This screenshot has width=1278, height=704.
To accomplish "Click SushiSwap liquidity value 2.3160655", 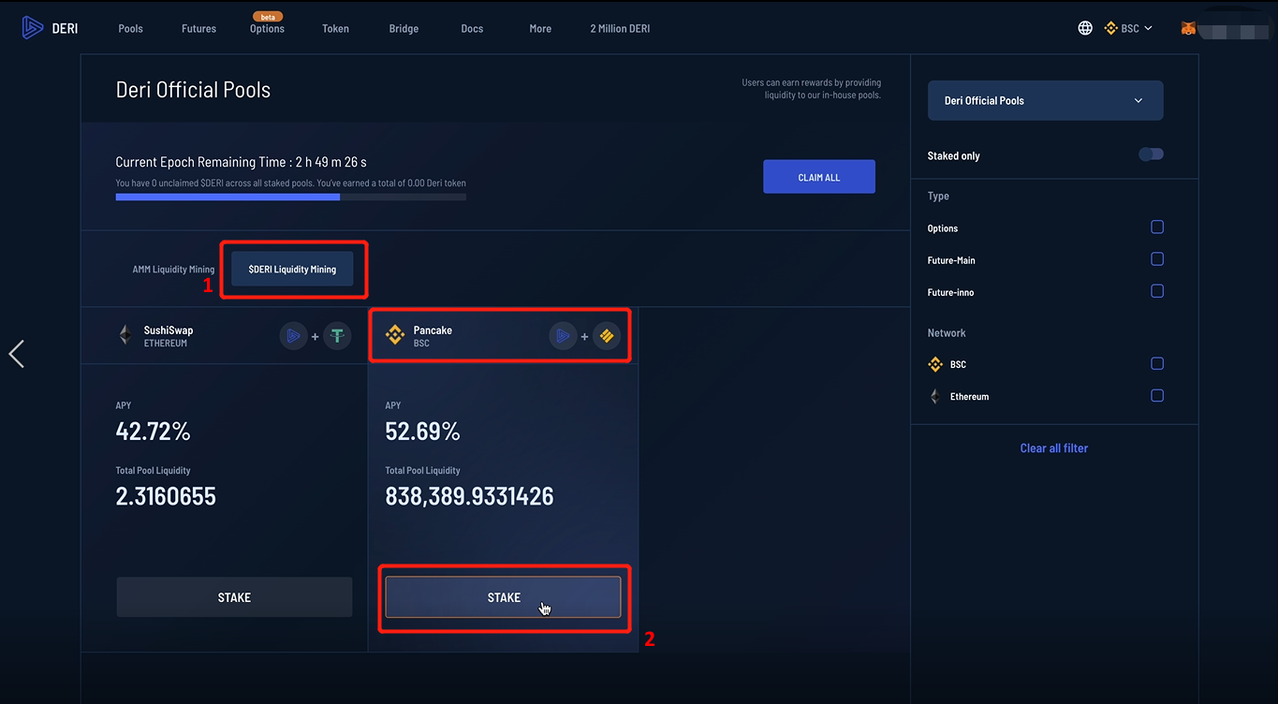I will pos(166,496).
